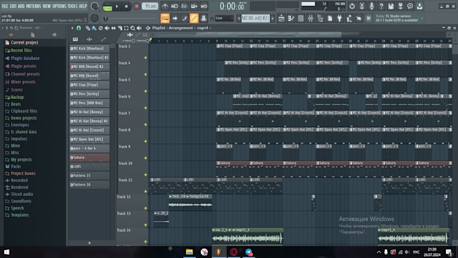
Task: Click the plug icon for plugin picker
Action: 339,18
